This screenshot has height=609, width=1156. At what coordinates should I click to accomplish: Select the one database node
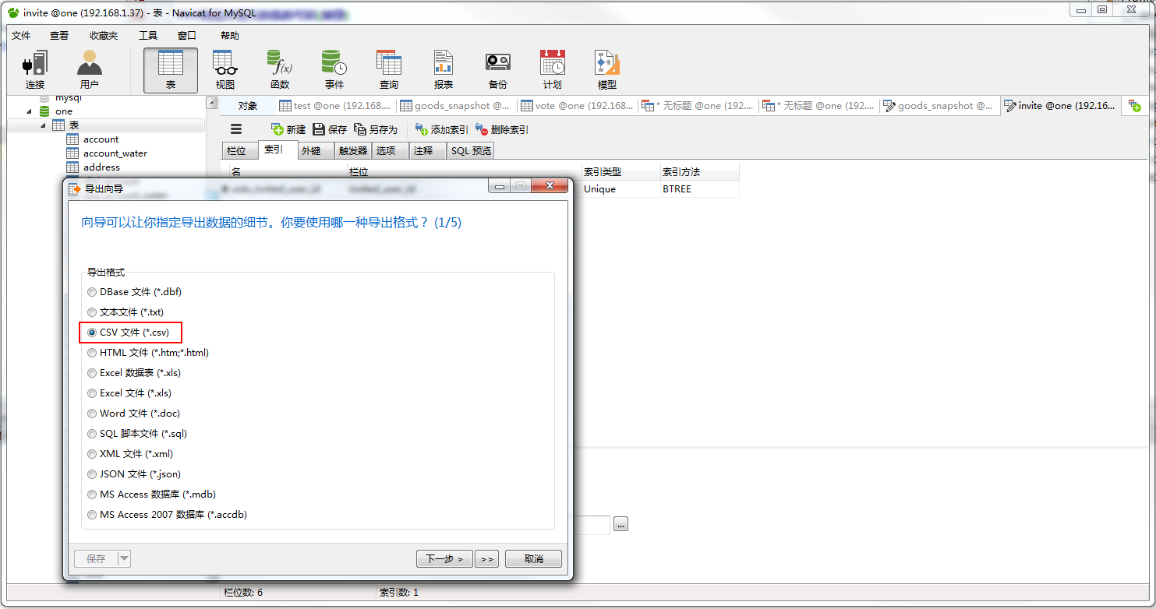click(63, 111)
